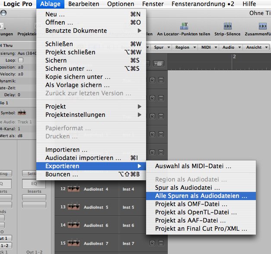Image resolution: width=271 pixels, height=254 pixels.
Task: Select Bouncen … menu item
Action: click(91, 174)
